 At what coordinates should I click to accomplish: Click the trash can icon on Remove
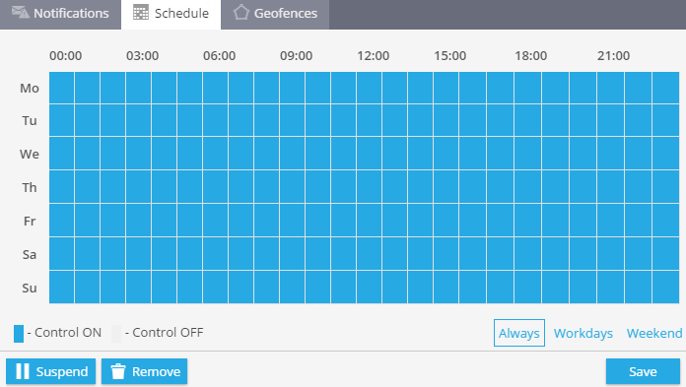[x=118, y=371]
